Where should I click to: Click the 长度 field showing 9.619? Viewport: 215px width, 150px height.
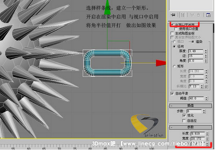197,134
